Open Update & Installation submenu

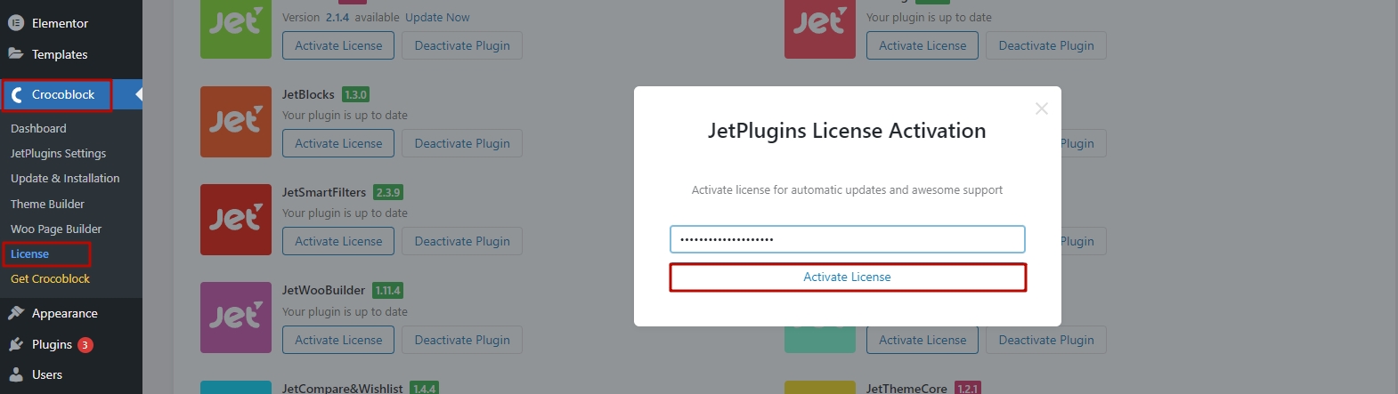65,178
